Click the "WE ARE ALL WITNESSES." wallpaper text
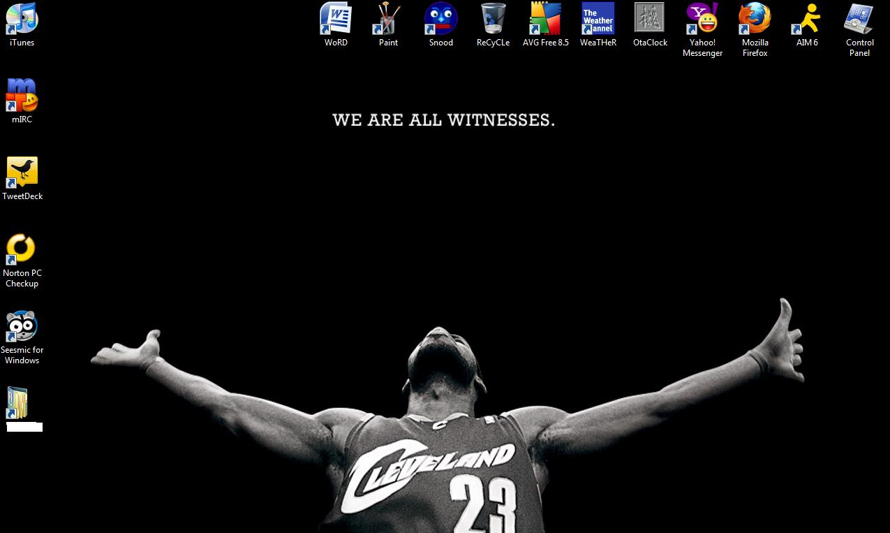This screenshot has height=533, width=890. click(x=444, y=120)
